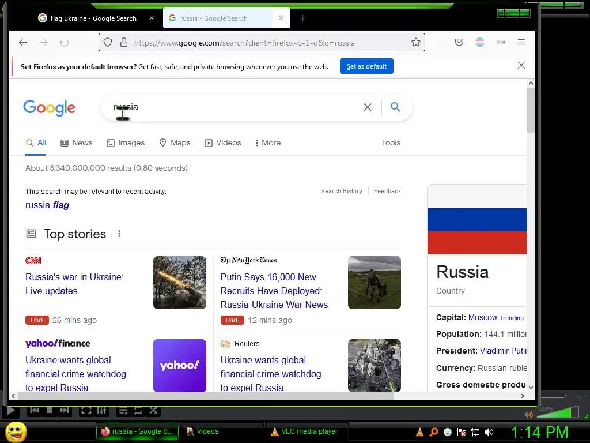Select the All results tab
The height and width of the screenshot is (443, 590).
[36, 143]
